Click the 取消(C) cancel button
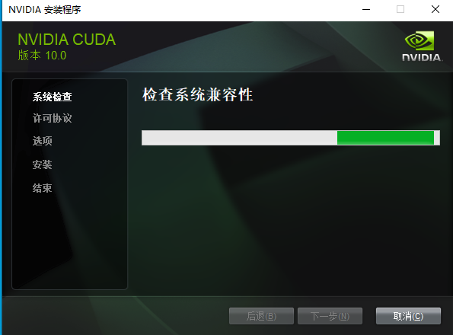 point(408,316)
